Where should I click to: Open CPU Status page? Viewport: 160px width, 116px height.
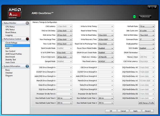pos(10,27)
